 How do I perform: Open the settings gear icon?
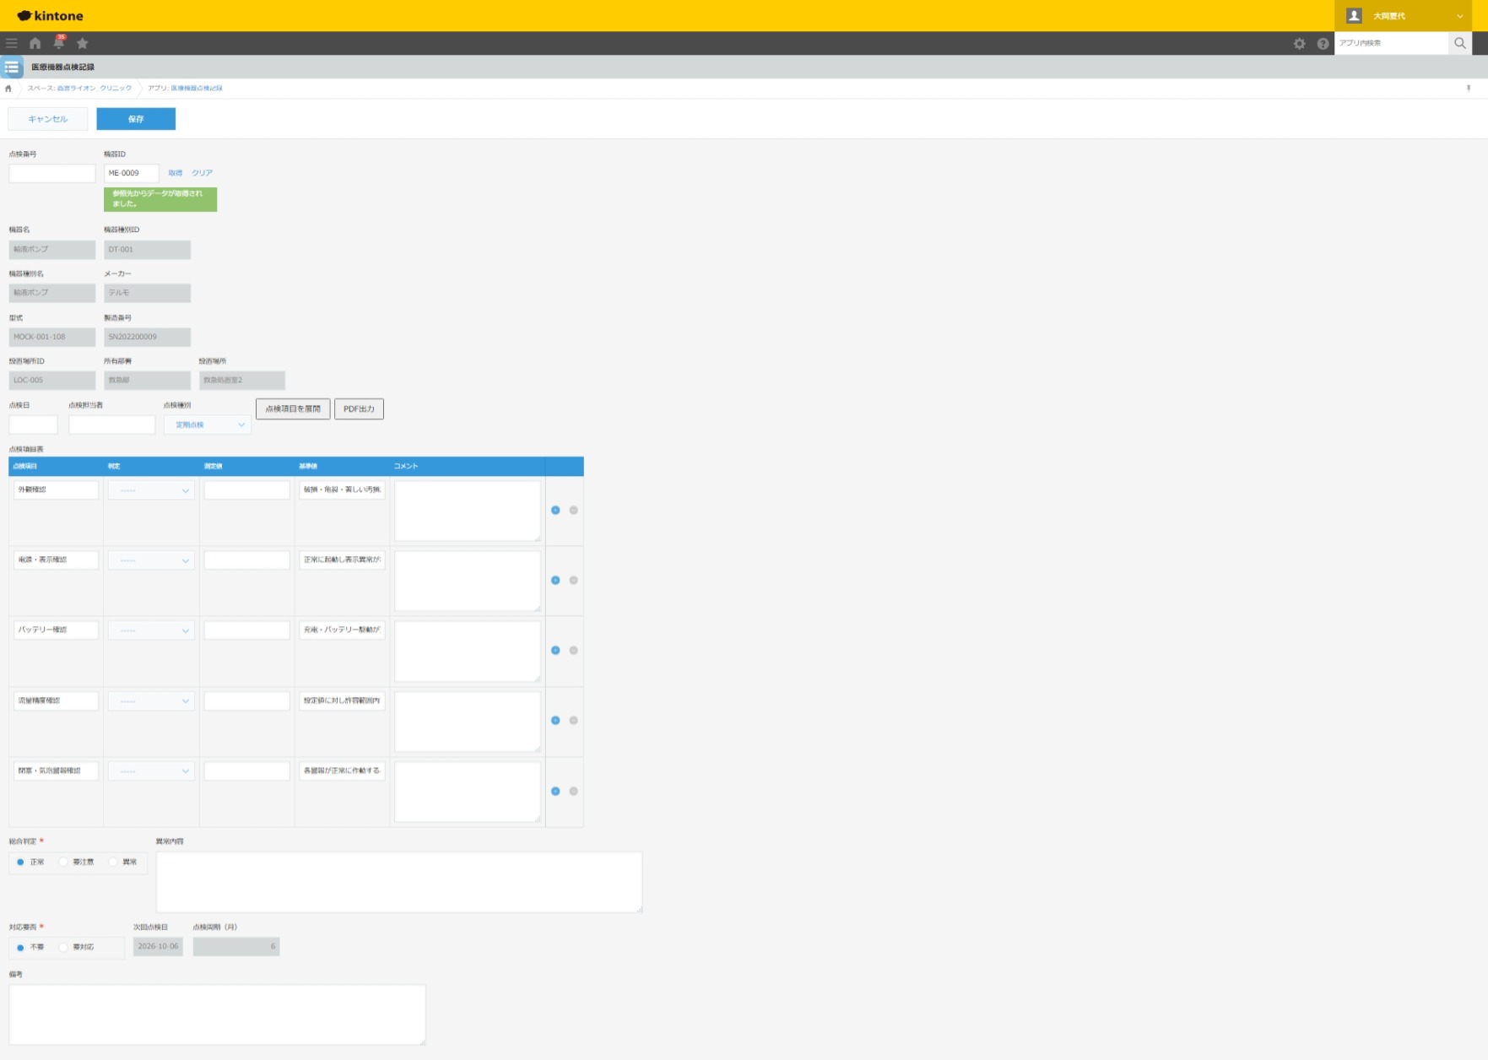[x=1300, y=44]
